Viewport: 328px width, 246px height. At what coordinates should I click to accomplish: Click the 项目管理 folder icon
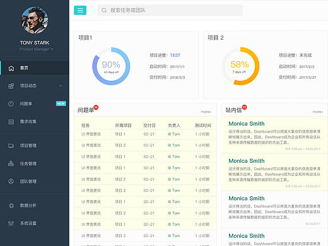[x=11, y=146]
